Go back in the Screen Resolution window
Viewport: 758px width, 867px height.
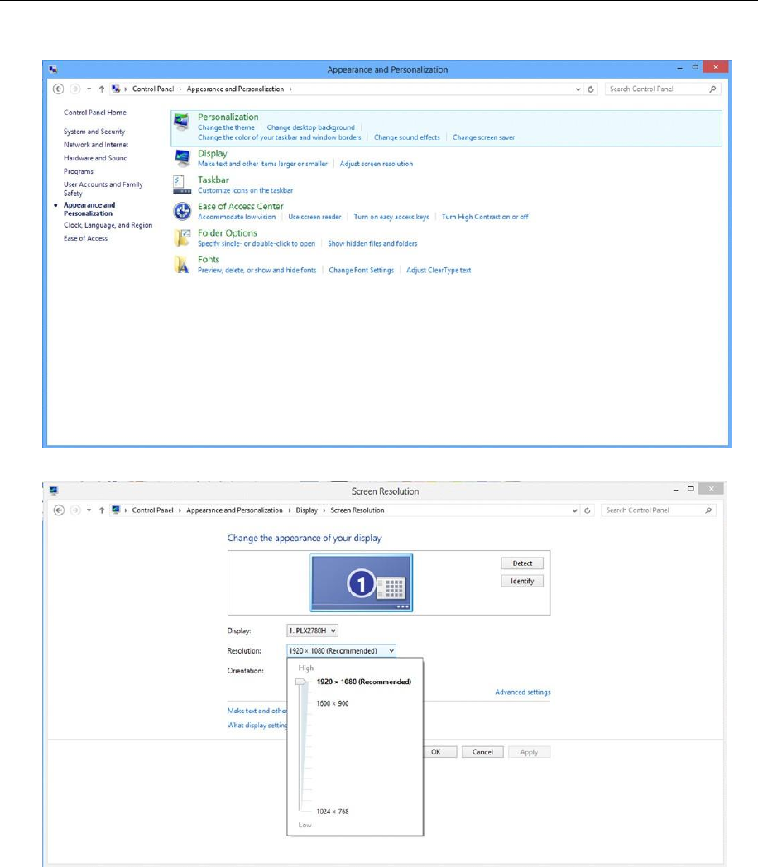tap(59, 510)
